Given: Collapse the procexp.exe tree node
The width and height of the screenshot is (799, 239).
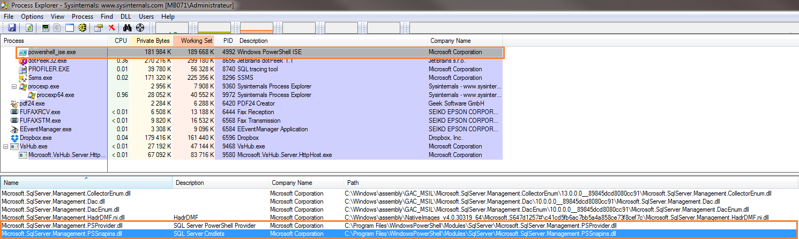Looking at the screenshot, I should coord(14,86).
